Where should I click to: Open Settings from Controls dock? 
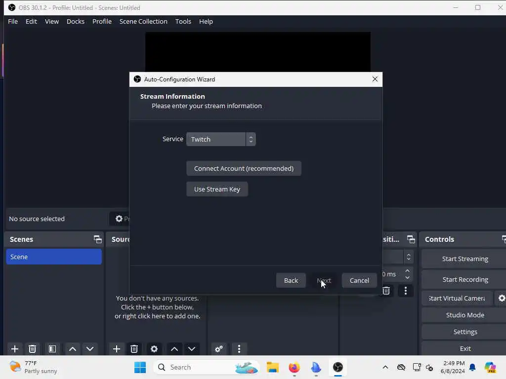[x=464, y=332]
